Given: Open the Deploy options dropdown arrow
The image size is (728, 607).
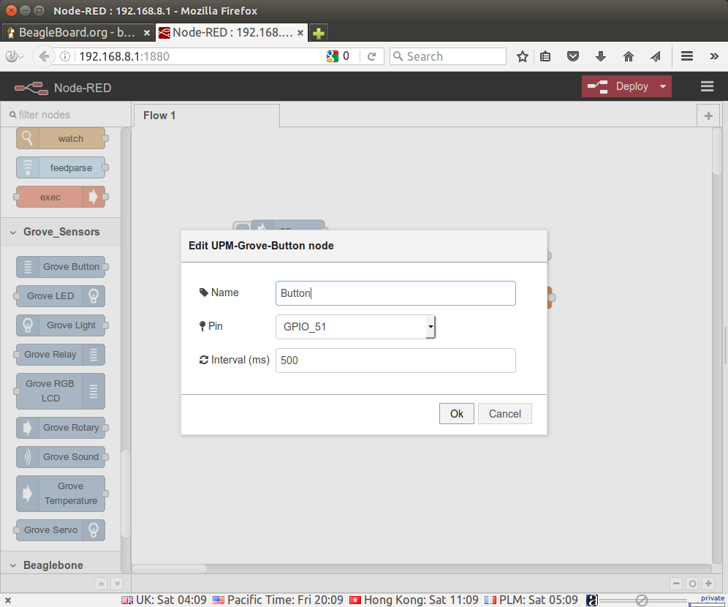Looking at the screenshot, I should point(663,86).
